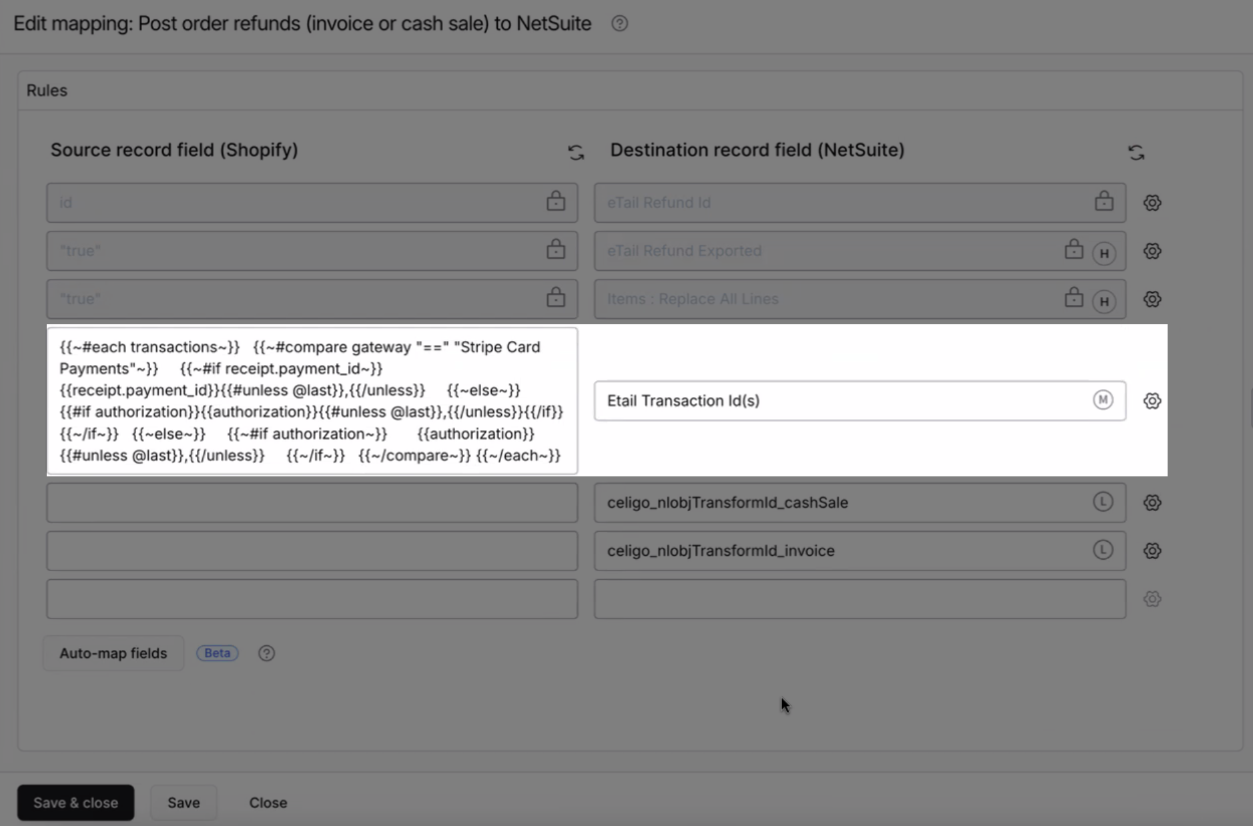Open help icon next to Beta badge
Image resolution: width=1253 pixels, height=826 pixels.
pyautogui.click(x=267, y=653)
